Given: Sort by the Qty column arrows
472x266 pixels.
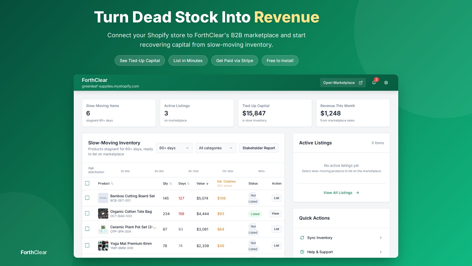Looking at the screenshot, I should 171,184.
